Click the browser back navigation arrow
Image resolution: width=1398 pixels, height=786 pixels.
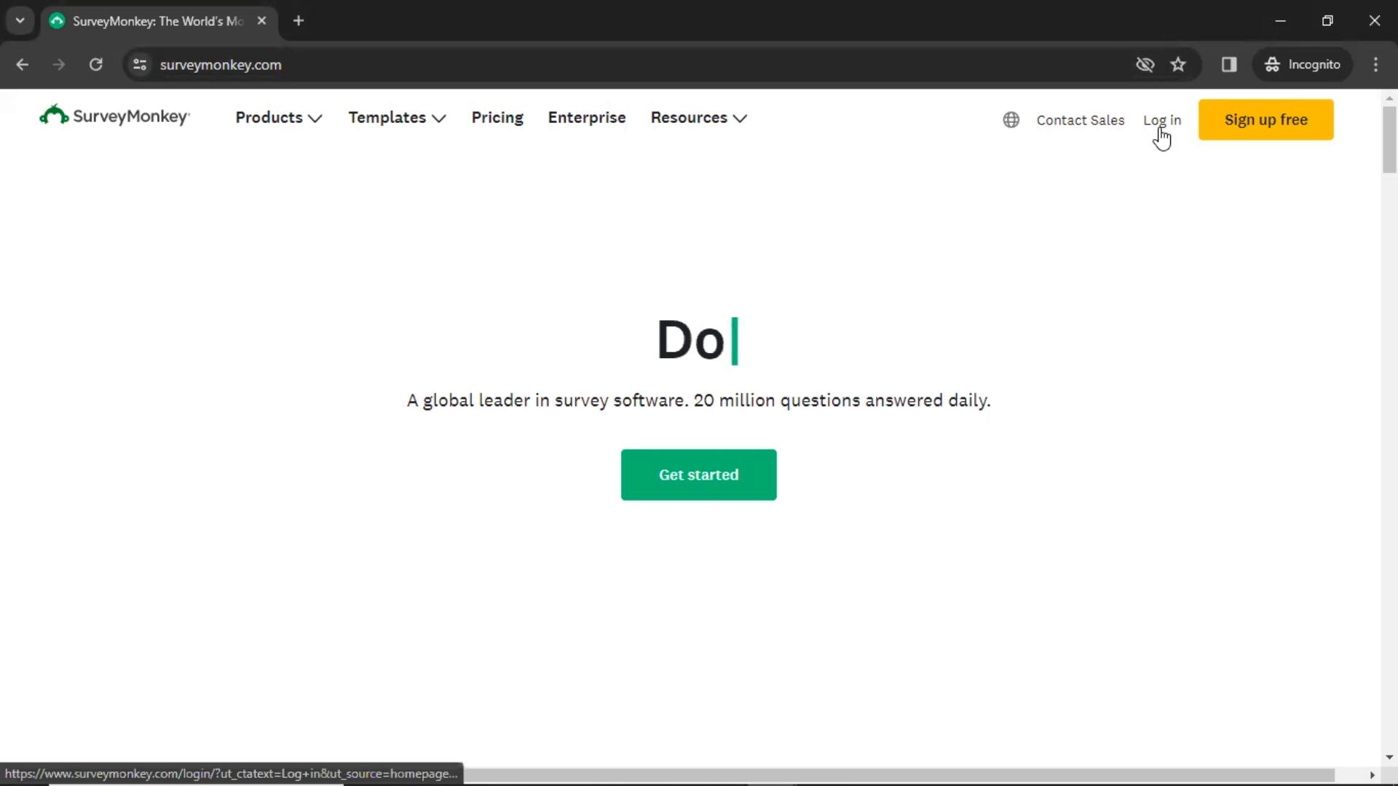point(21,64)
